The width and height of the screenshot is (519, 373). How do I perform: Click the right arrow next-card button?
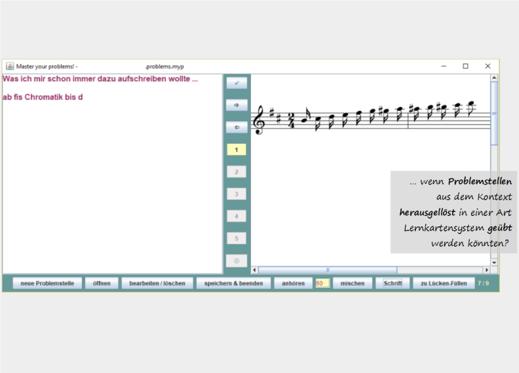[237, 105]
